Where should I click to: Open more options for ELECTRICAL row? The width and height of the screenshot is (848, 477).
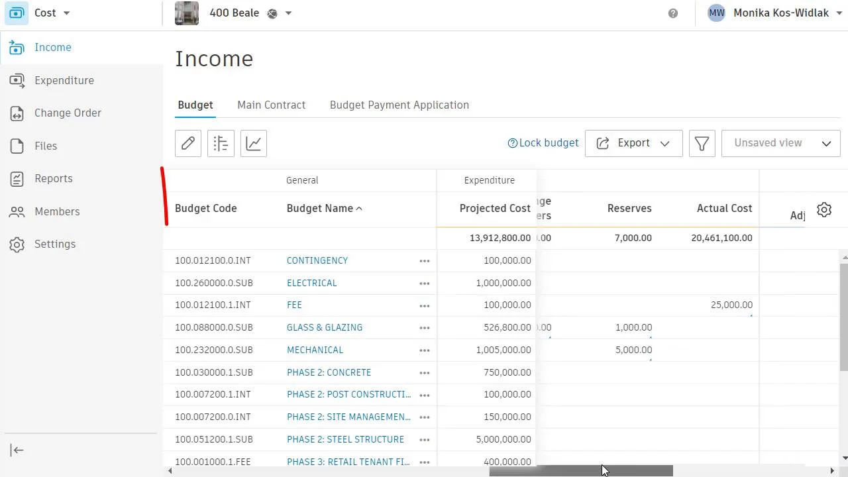click(x=425, y=284)
